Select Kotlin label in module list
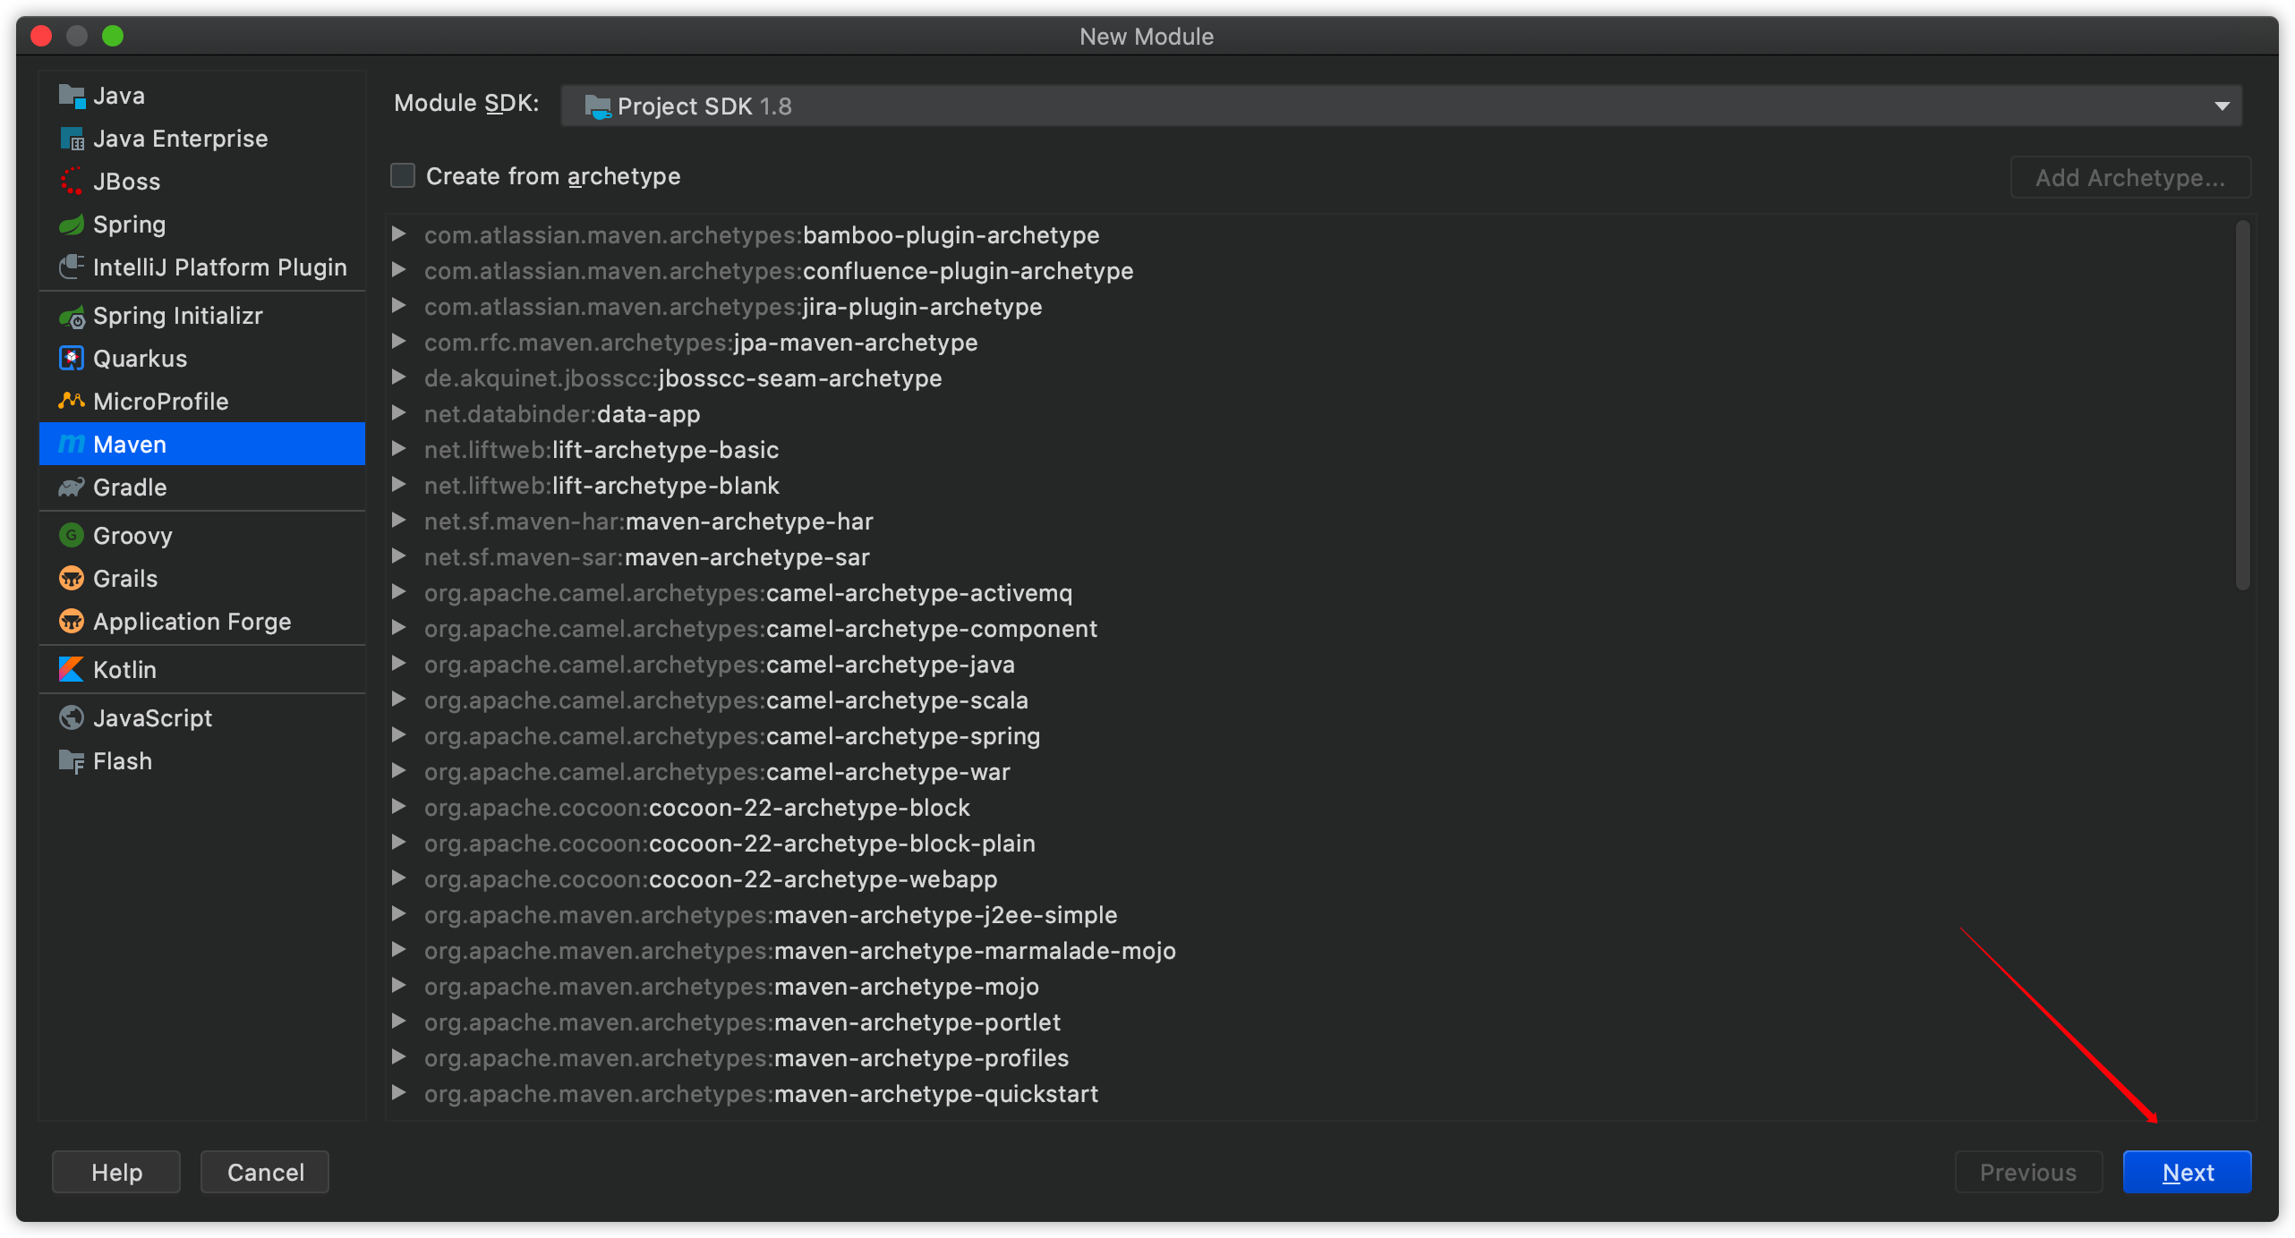 (x=124, y=670)
